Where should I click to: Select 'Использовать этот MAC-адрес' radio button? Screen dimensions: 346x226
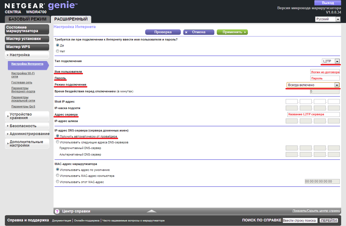[x=58, y=182]
